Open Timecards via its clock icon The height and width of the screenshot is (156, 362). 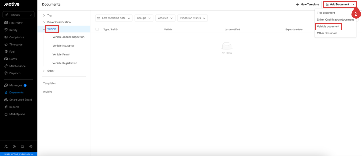point(6,45)
